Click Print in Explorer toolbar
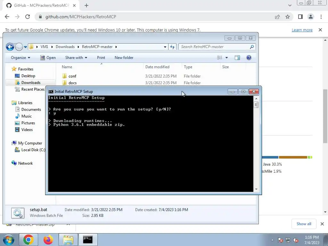The height and width of the screenshot is (246, 328). coord(101,58)
